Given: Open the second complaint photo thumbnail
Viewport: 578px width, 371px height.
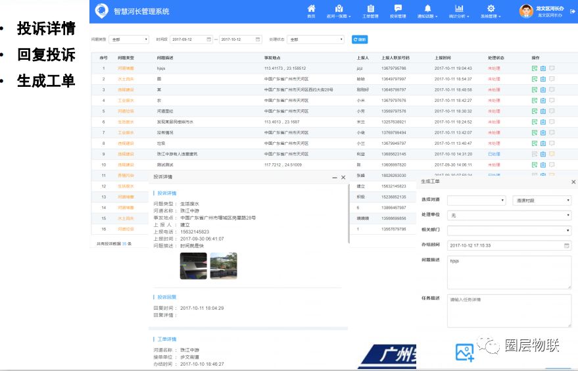Looking at the screenshot, I should 224,266.
